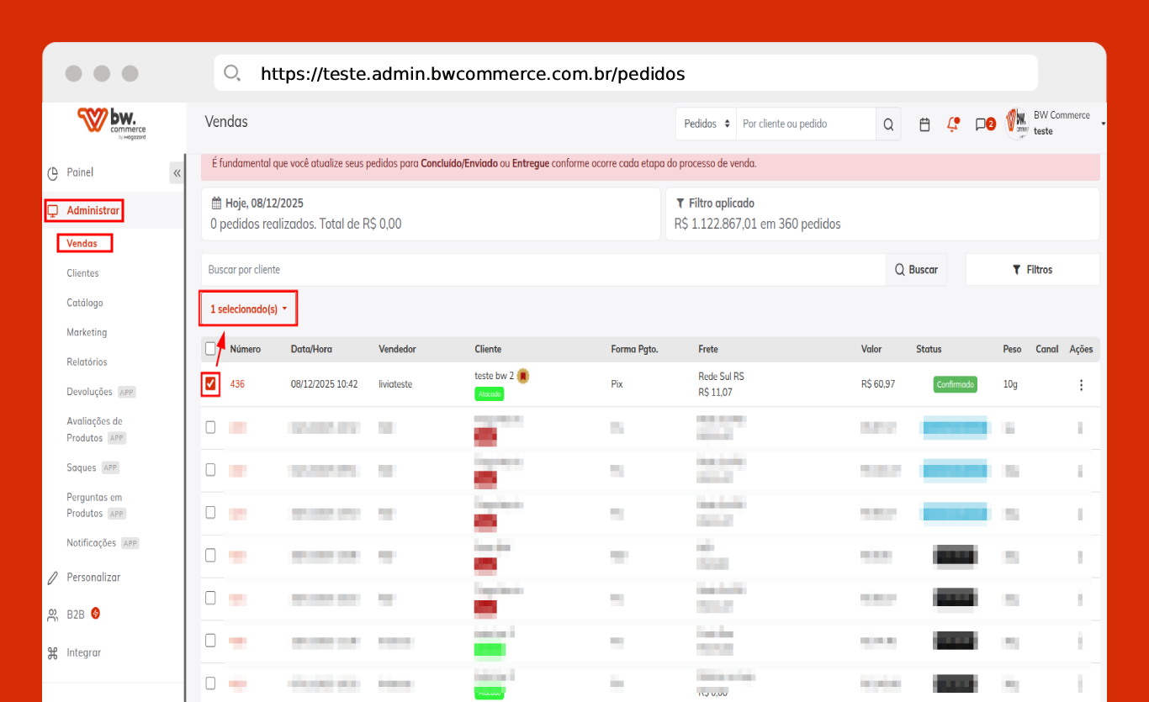Click the Buscar button
Viewport: 1149px width, 702px height.
click(916, 270)
